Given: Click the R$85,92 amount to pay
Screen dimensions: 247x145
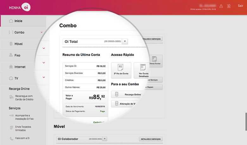Looking at the screenshot, I should [x=97, y=97].
